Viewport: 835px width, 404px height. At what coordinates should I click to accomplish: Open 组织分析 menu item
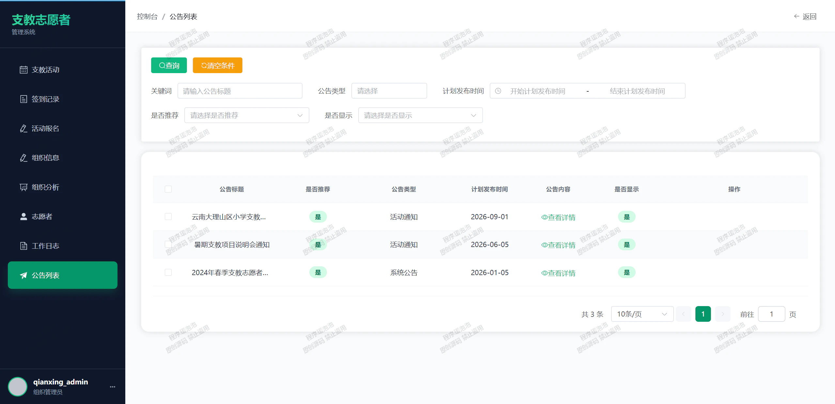pos(63,187)
